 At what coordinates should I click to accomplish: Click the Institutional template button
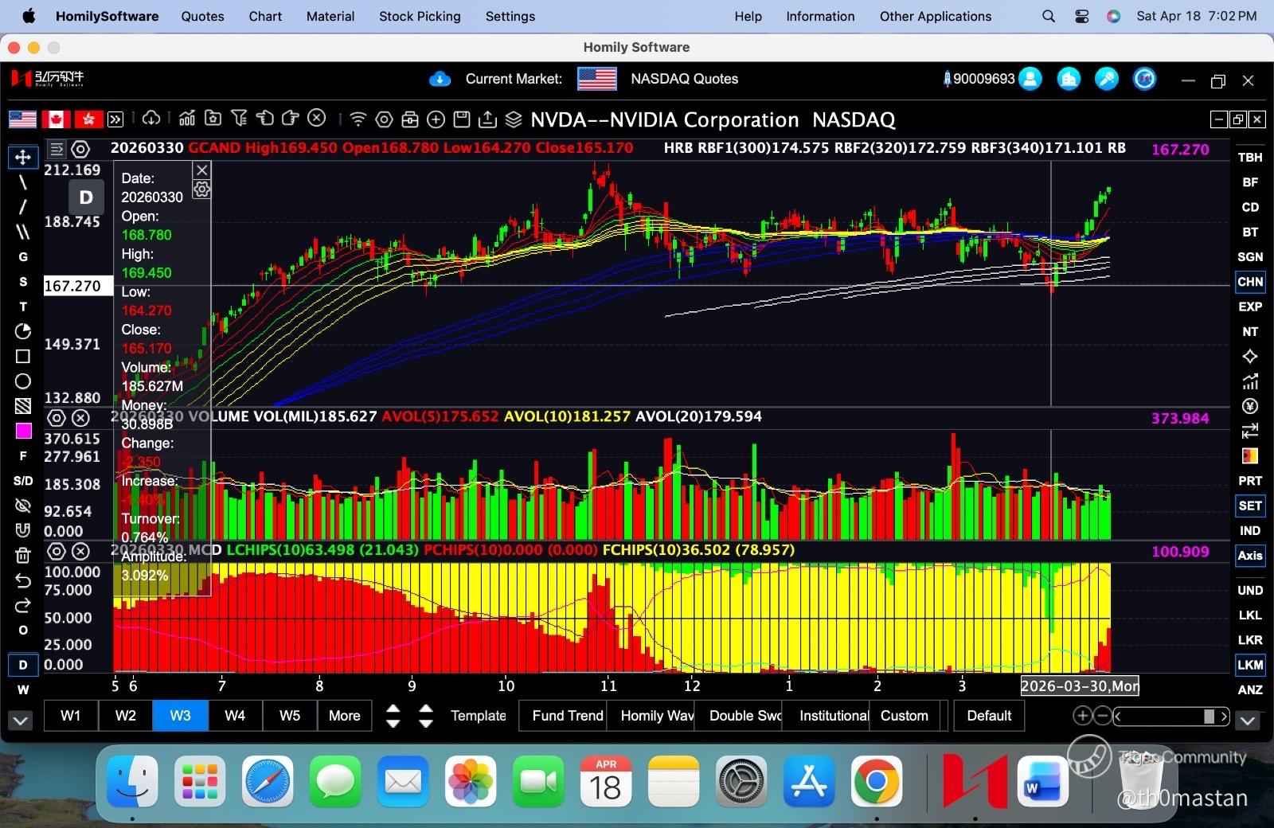[x=826, y=716]
